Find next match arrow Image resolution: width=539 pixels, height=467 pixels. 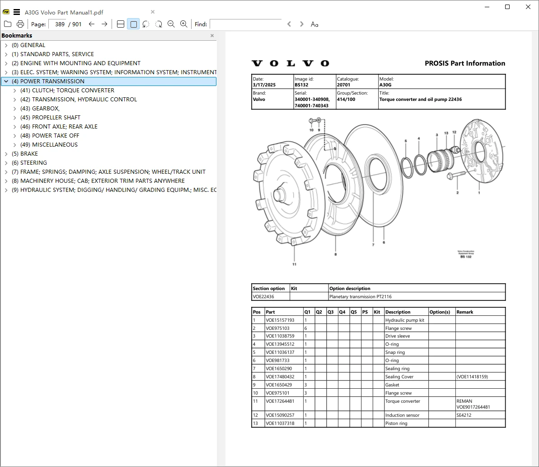302,24
